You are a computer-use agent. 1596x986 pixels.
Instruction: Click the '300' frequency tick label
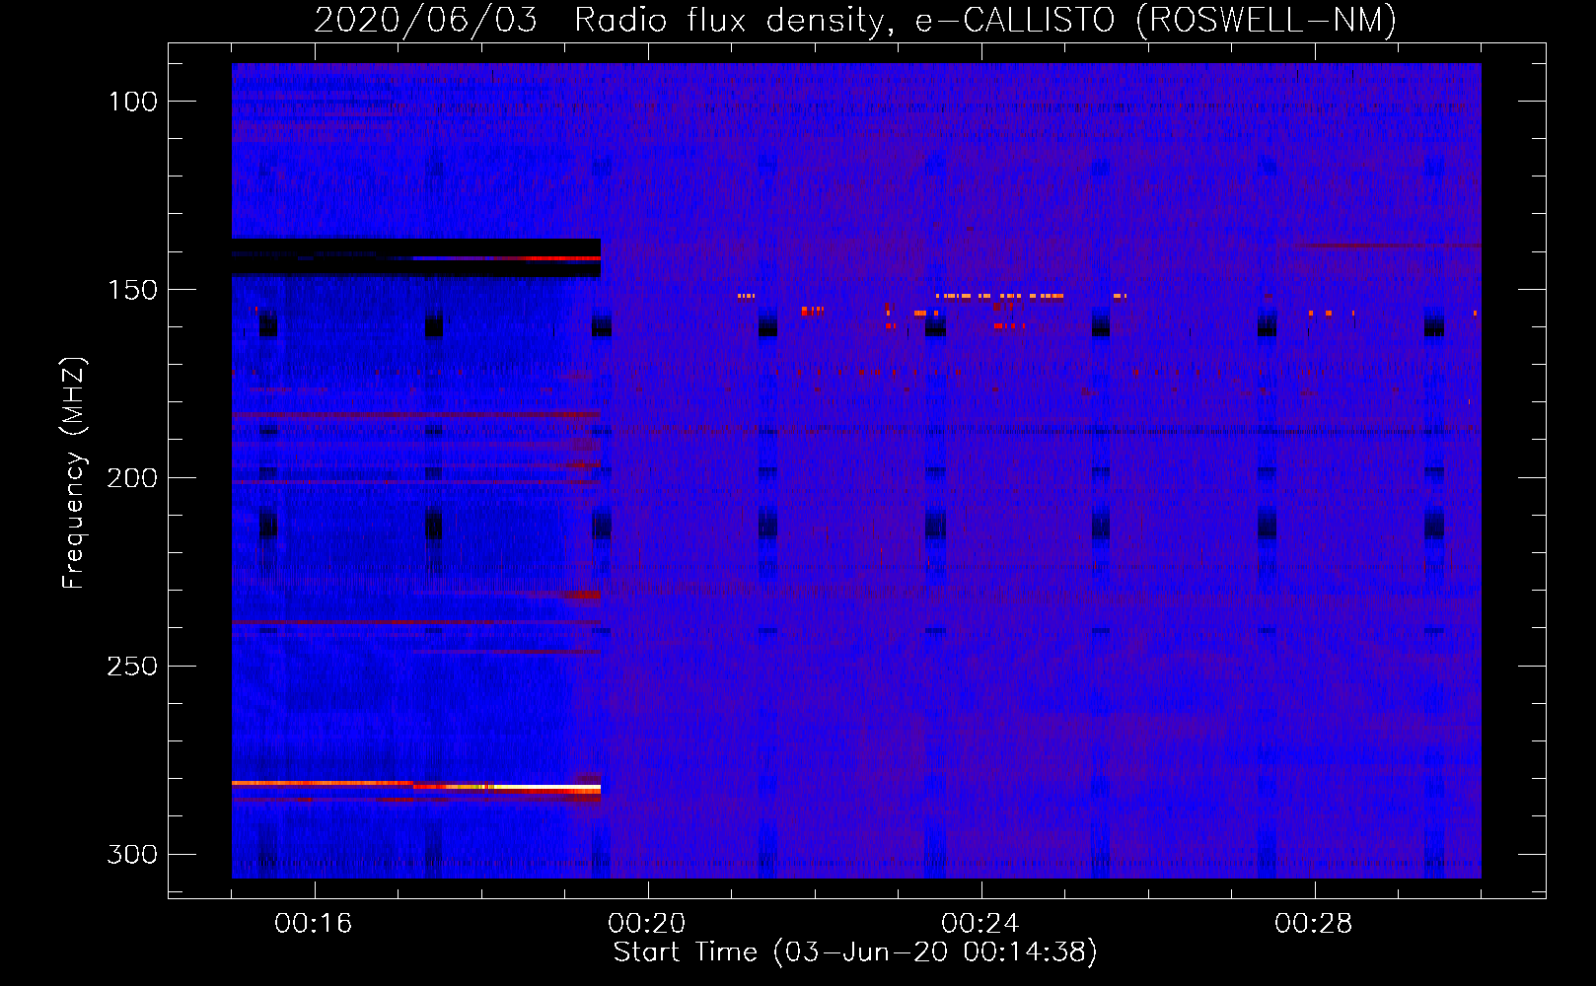(x=133, y=855)
